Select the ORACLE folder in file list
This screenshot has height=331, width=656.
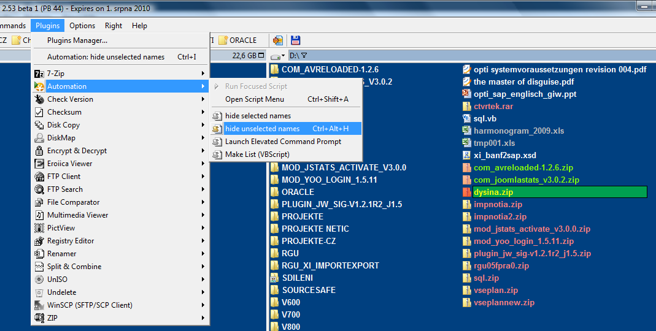click(292, 192)
